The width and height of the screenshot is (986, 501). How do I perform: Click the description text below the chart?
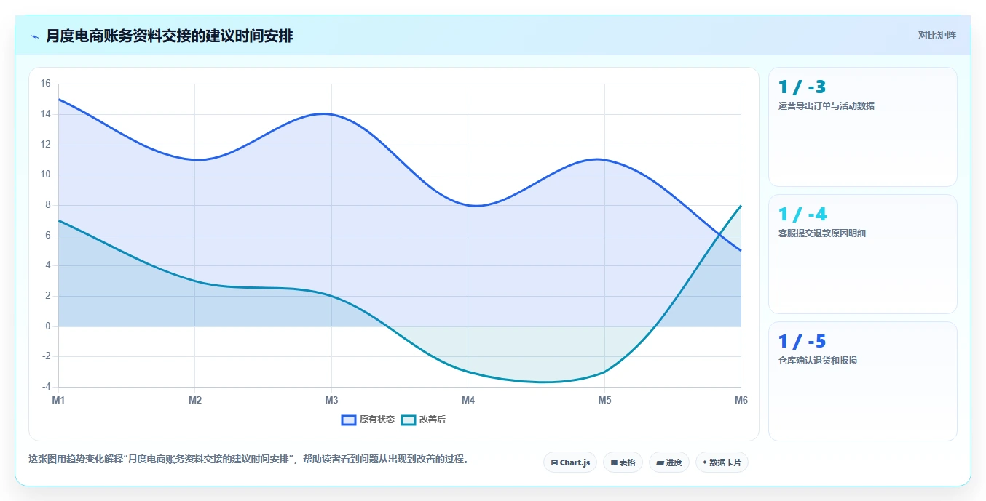(249, 460)
